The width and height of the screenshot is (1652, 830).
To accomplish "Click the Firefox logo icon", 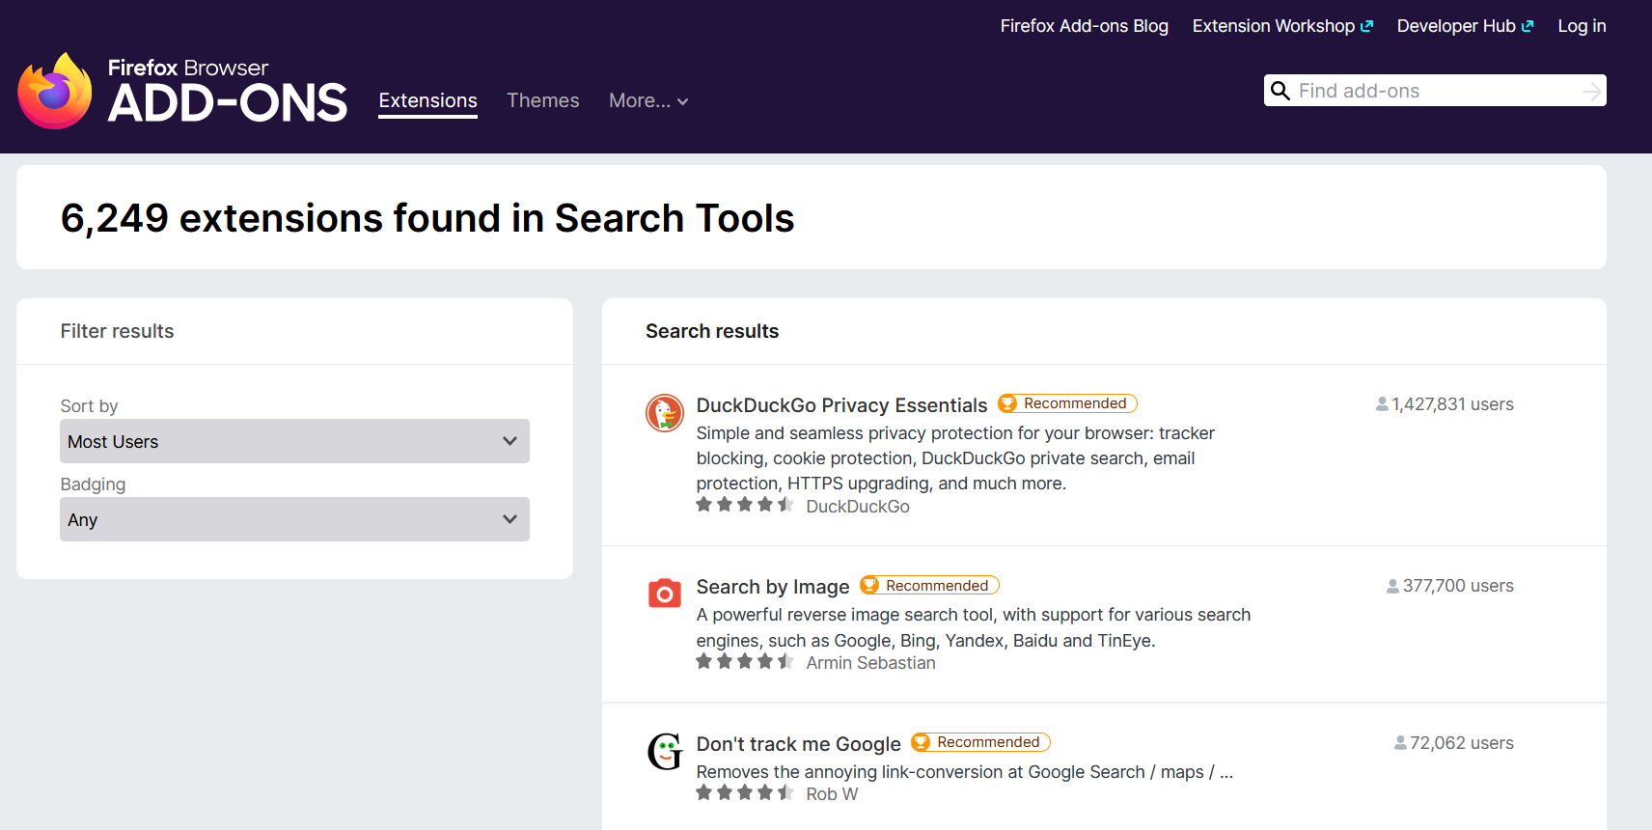I will pos(55,91).
